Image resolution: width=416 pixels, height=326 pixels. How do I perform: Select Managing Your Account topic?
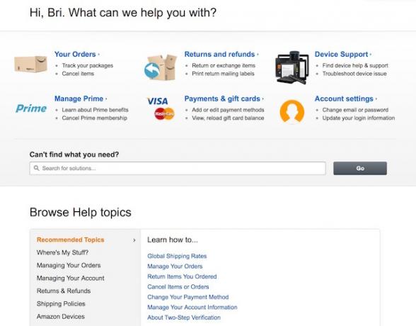pyautogui.click(x=71, y=279)
